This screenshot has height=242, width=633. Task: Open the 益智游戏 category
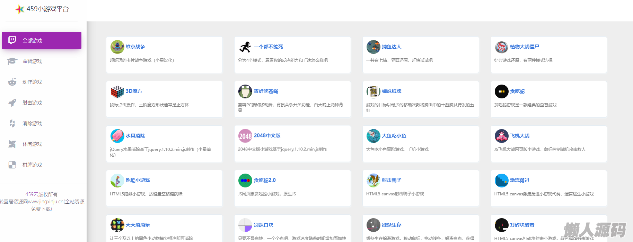pyautogui.click(x=32, y=61)
